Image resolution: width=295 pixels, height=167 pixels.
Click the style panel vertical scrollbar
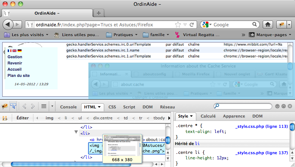pyautogui.click(x=292, y=127)
